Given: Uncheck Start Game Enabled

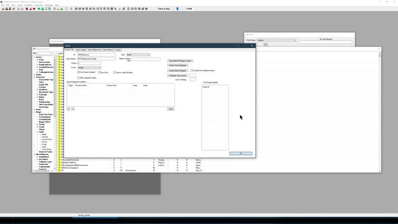Looking at the screenshot, I should (79, 72).
